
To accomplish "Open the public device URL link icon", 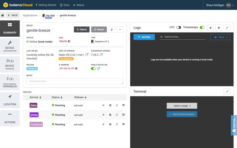I will tap(98, 69).
